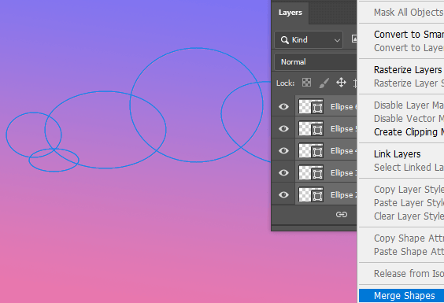Viewport: 444px width, 303px height.
Task: Hide the Ellipse 5 layer
Action: pos(283,129)
